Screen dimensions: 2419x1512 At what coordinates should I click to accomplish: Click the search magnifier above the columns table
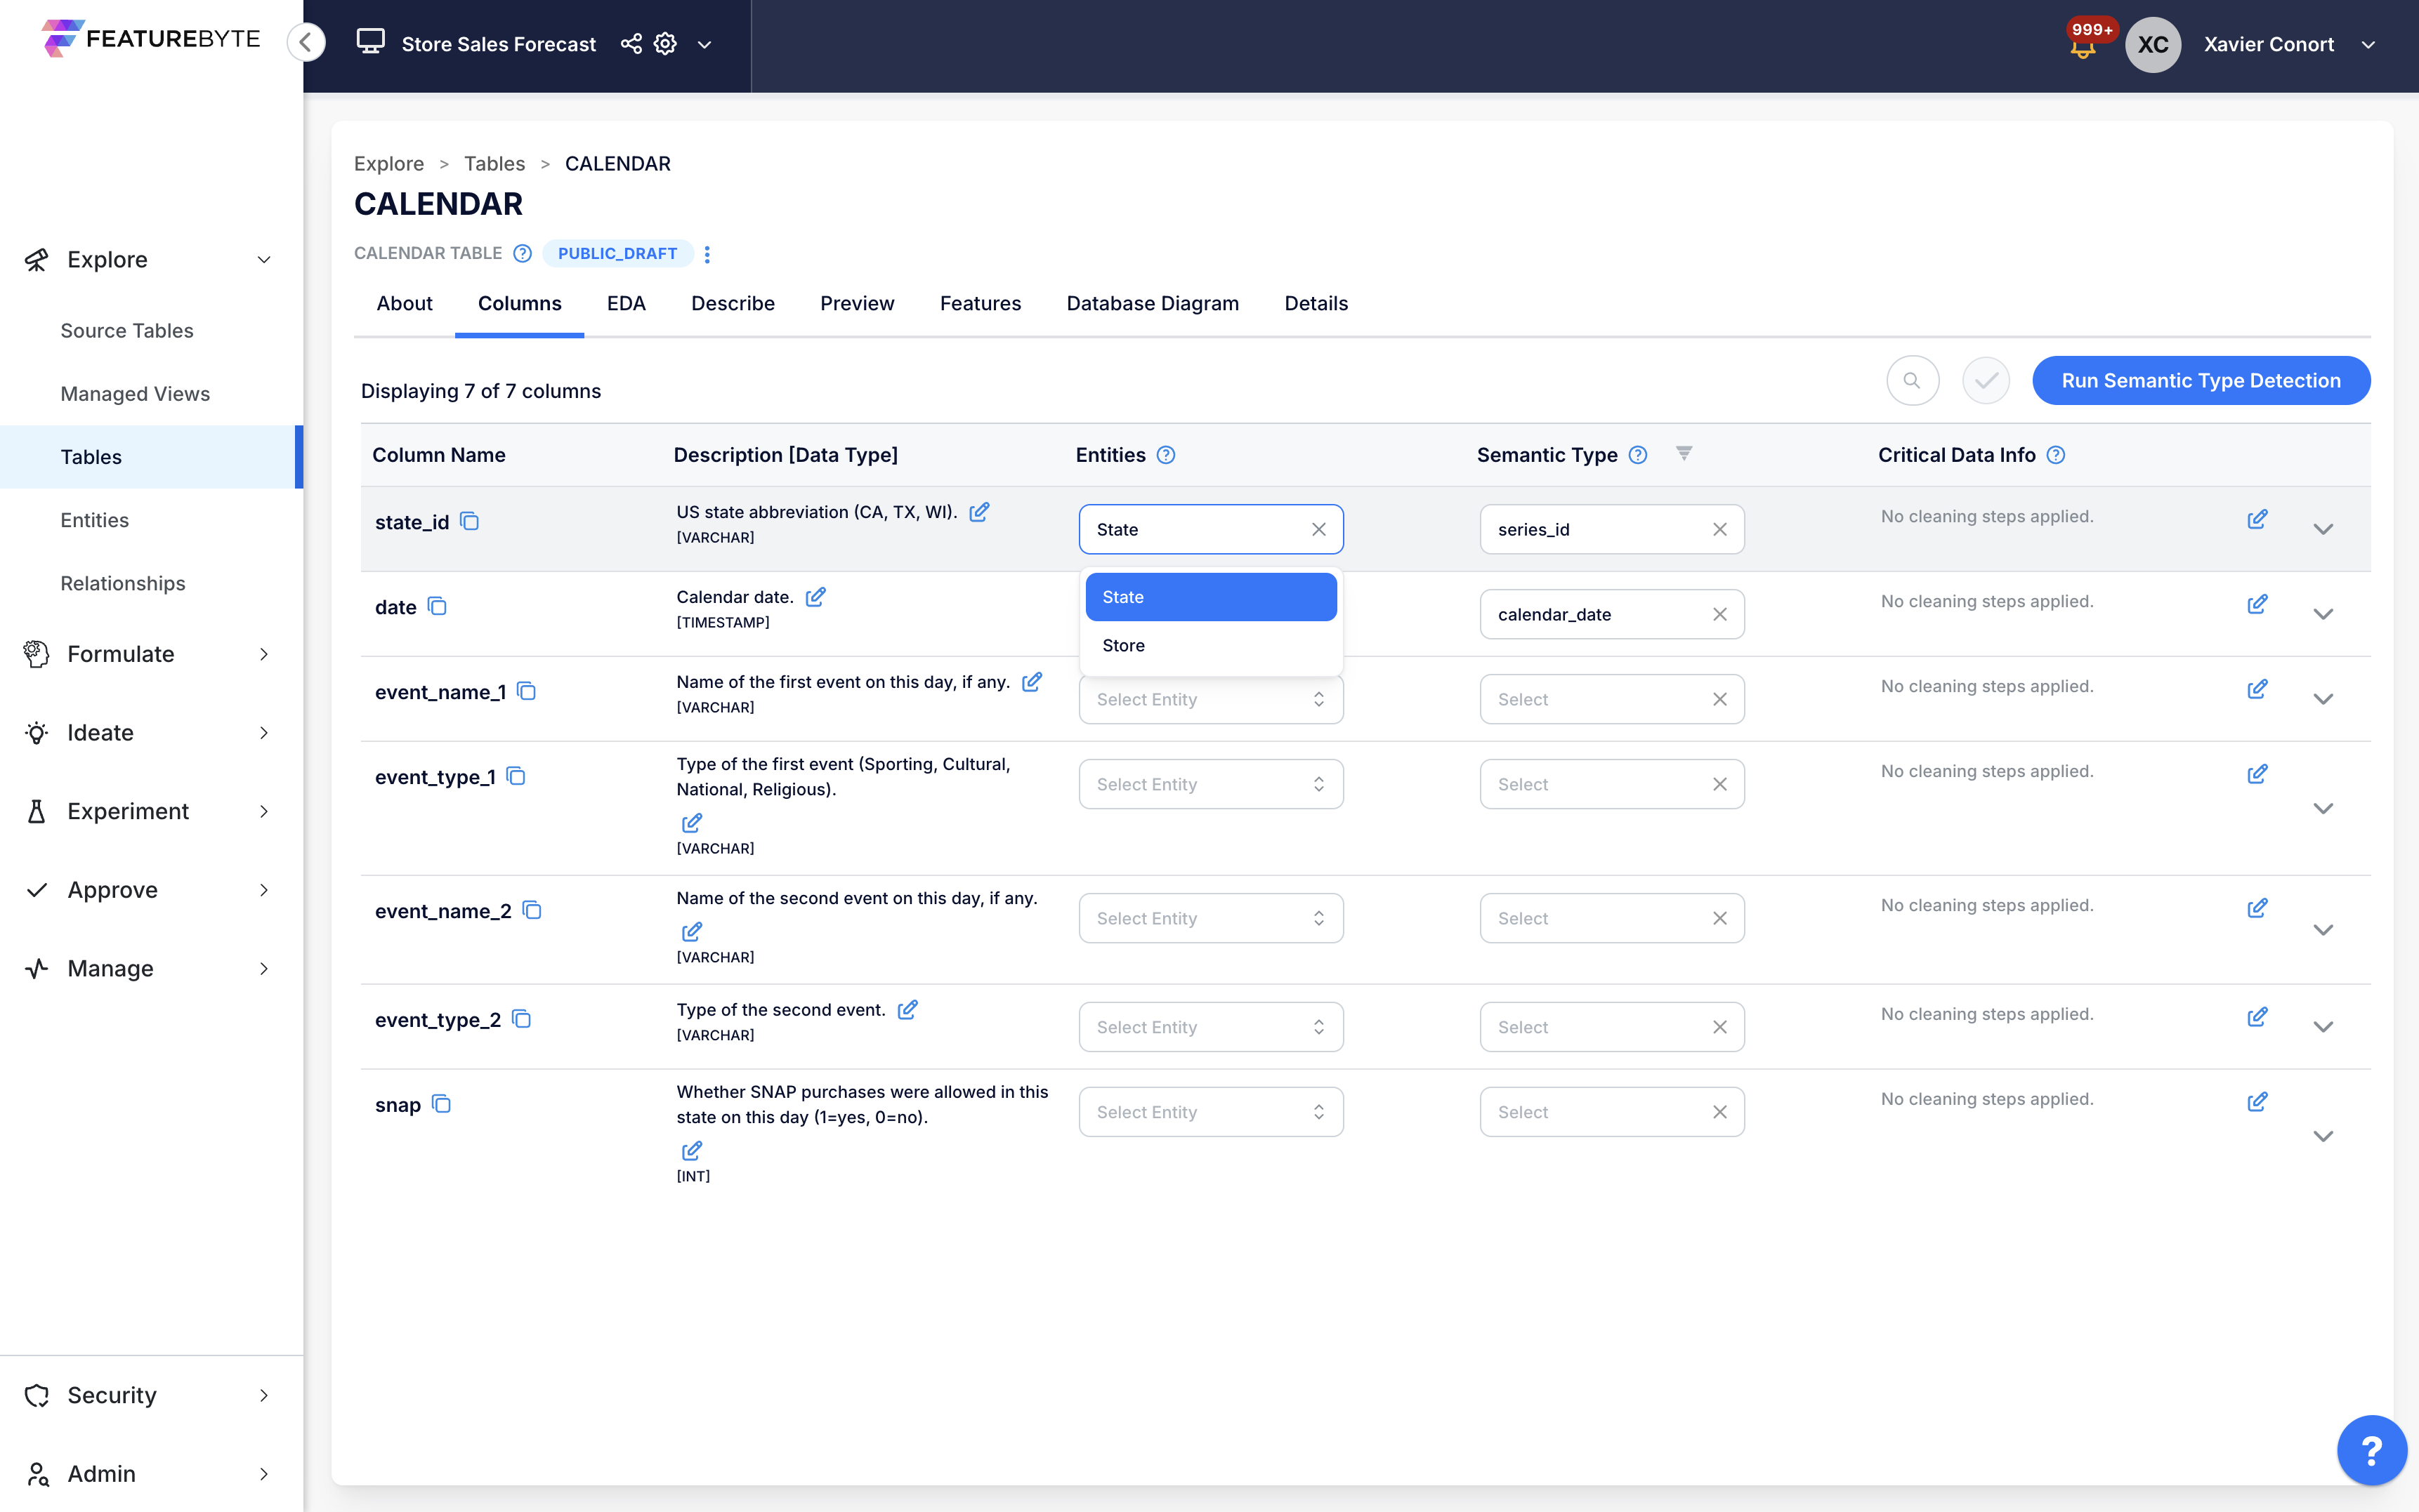[1912, 380]
